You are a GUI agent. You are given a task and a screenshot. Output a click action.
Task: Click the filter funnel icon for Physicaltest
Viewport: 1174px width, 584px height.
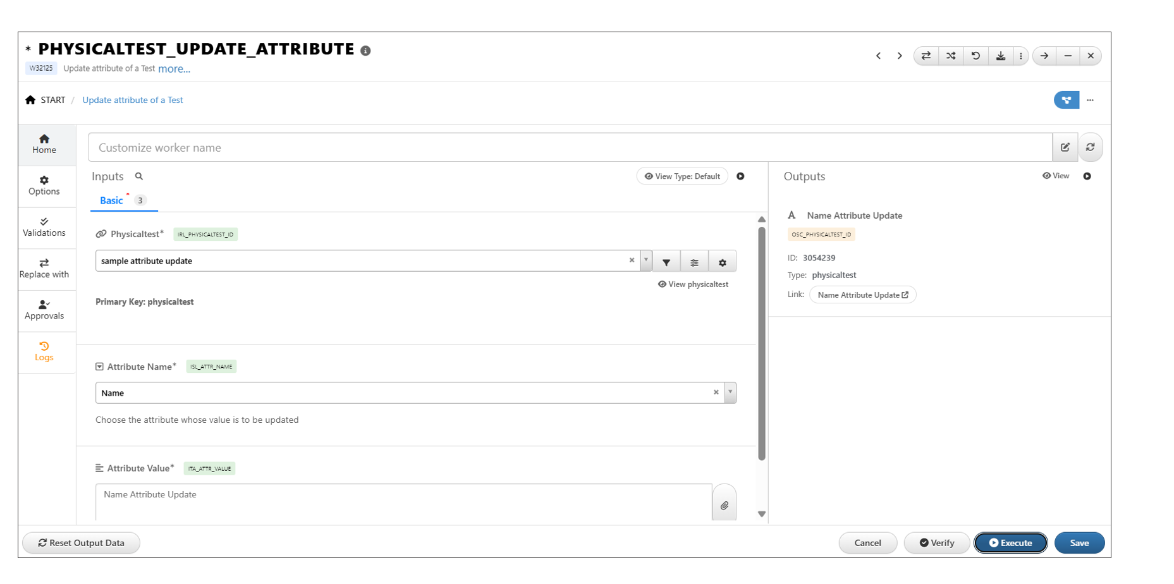tap(666, 262)
